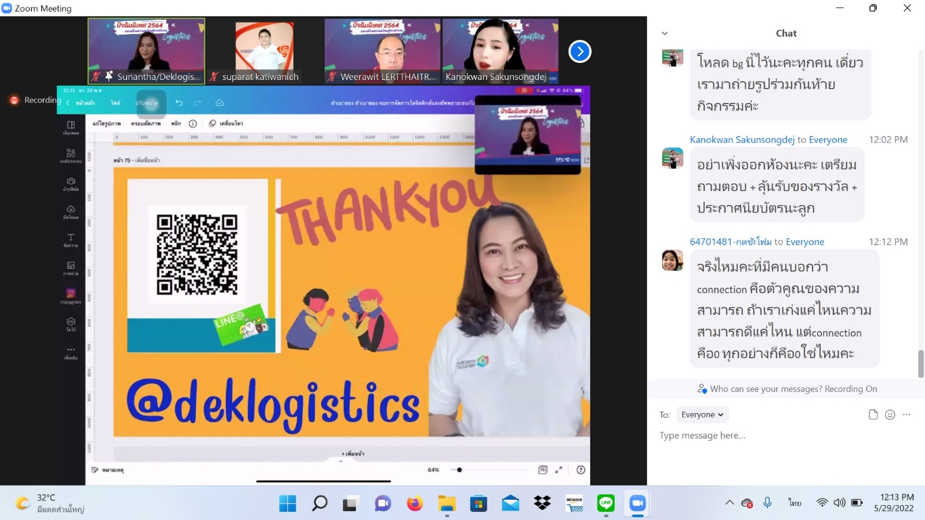The width and height of the screenshot is (925, 520).
Task: Click the chat file attachment icon
Action: (873, 414)
